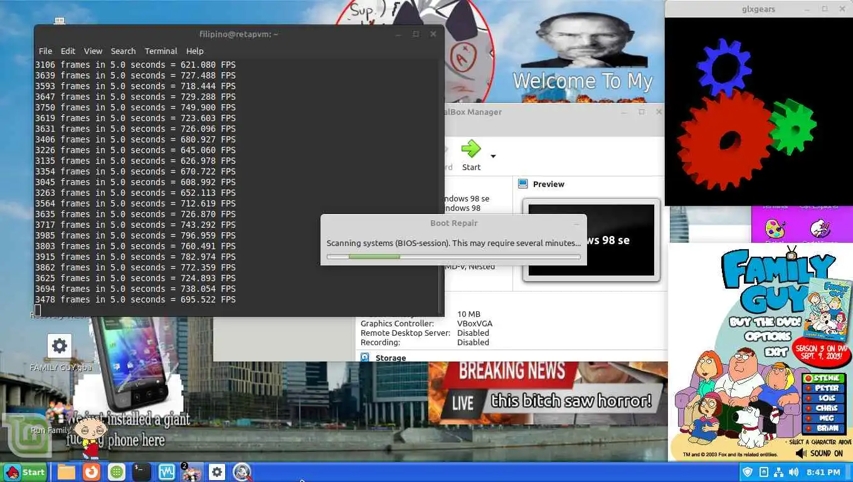853x482 pixels.
Task: Switch to the terminal taskbar icon
Action: click(x=142, y=472)
